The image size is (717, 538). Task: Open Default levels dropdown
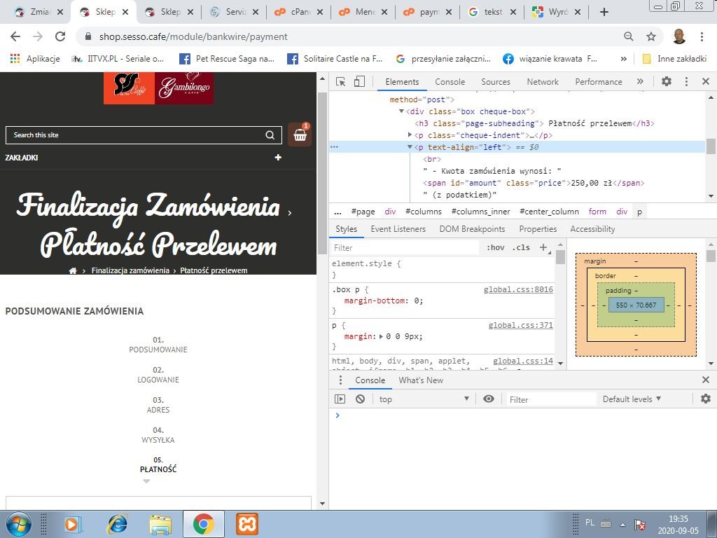tap(632, 399)
